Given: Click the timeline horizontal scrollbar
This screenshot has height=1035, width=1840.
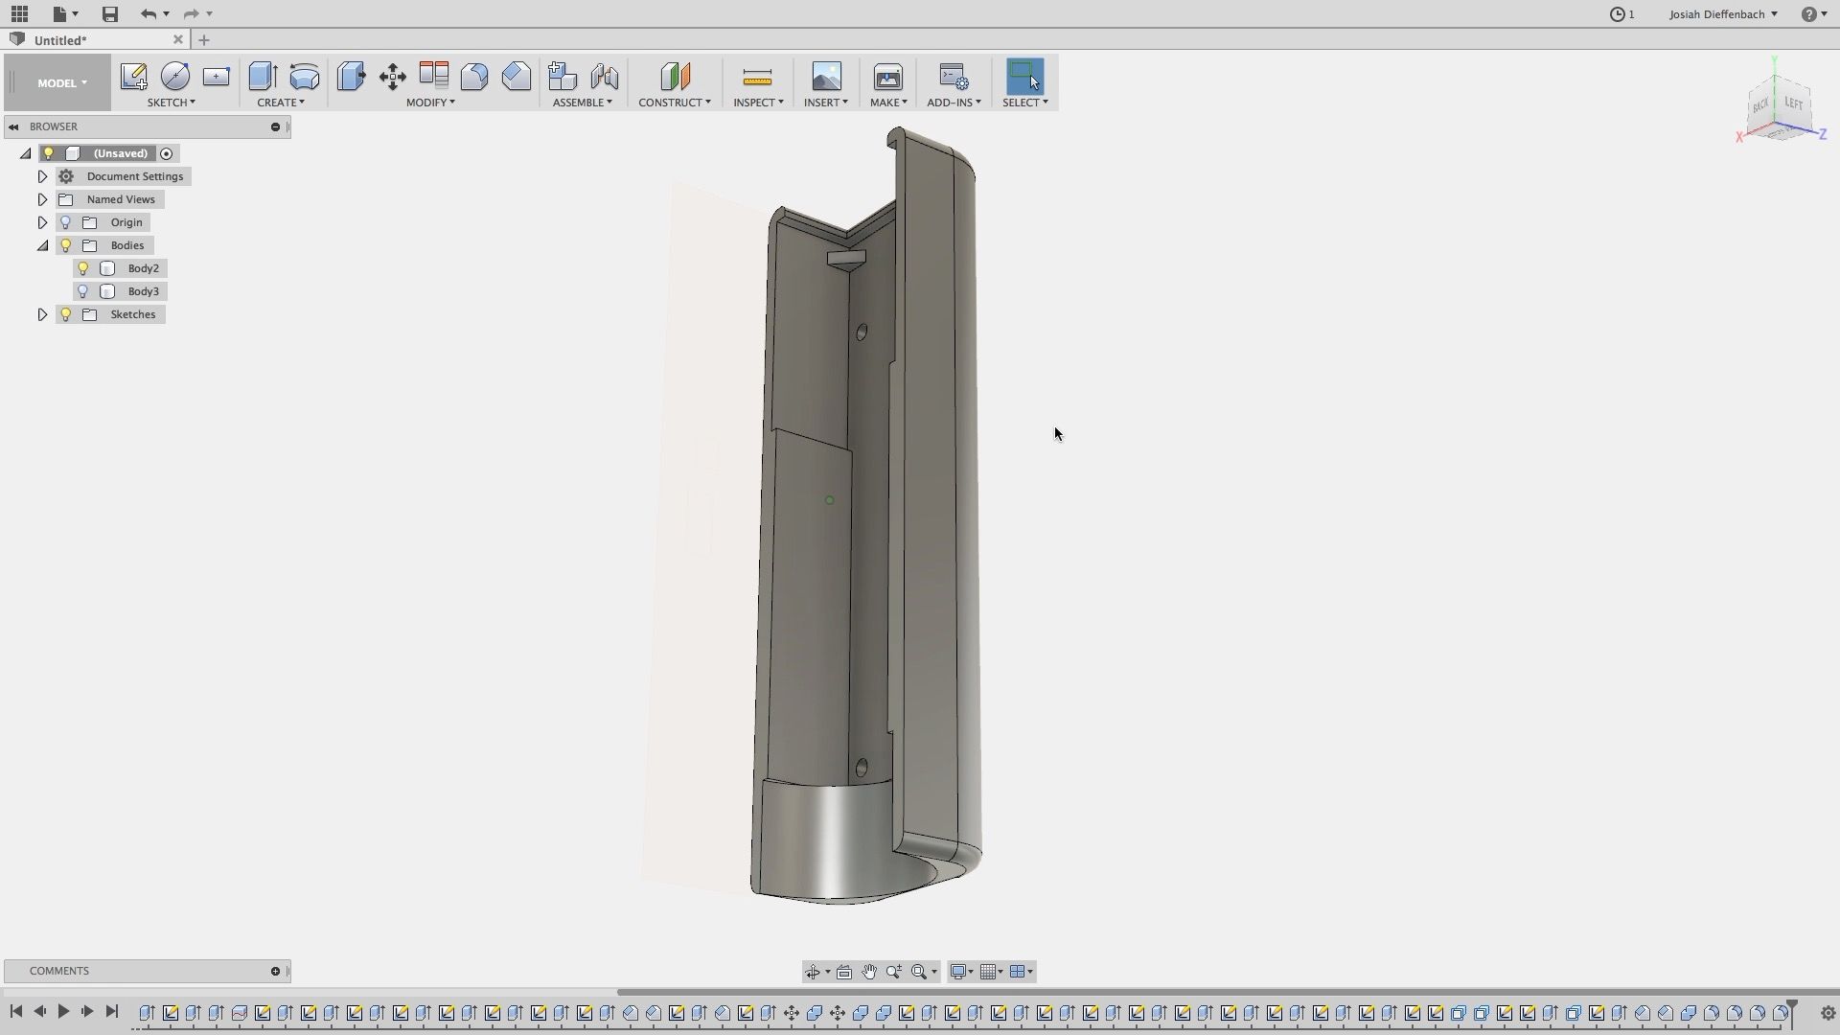Looking at the screenshot, I should point(1227,992).
